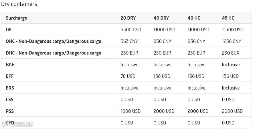The image size is (253, 129).
Task: Select the 45 HC column header
Action: [x=228, y=18]
